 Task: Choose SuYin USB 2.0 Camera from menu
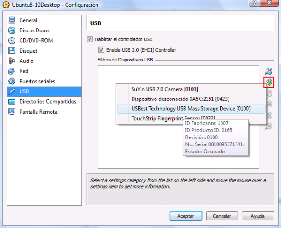point(164,89)
